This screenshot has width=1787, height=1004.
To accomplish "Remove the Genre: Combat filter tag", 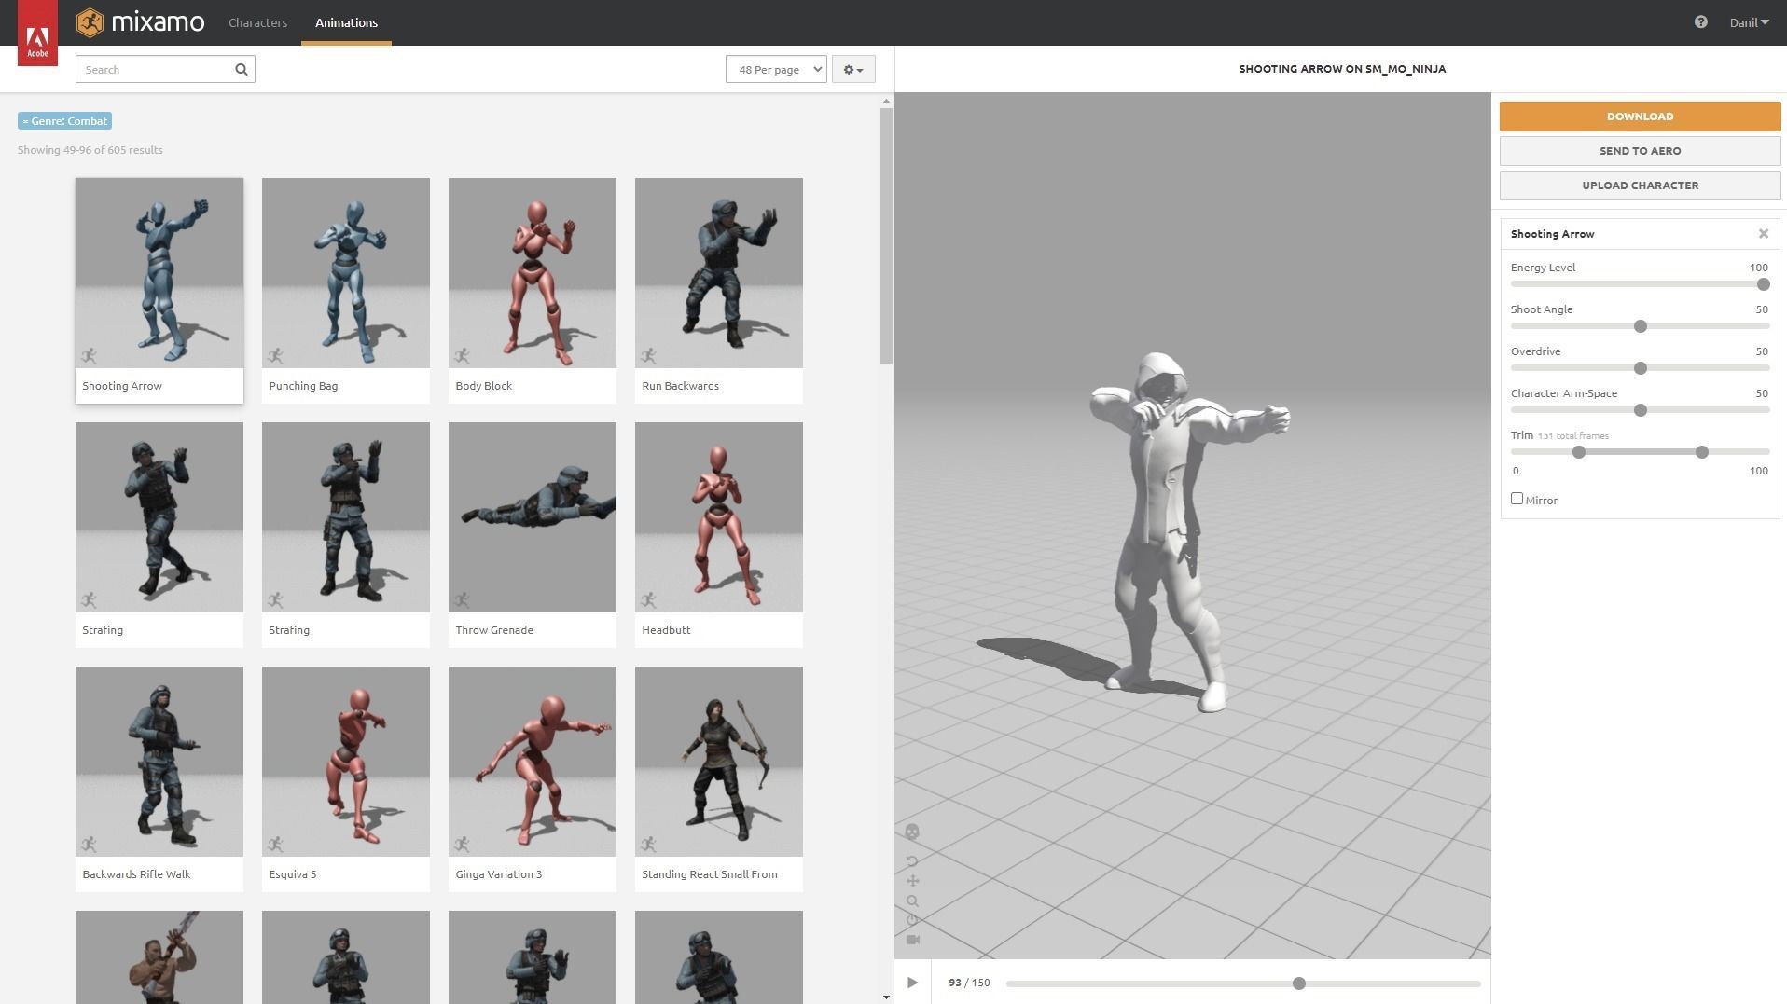I will (x=64, y=121).
